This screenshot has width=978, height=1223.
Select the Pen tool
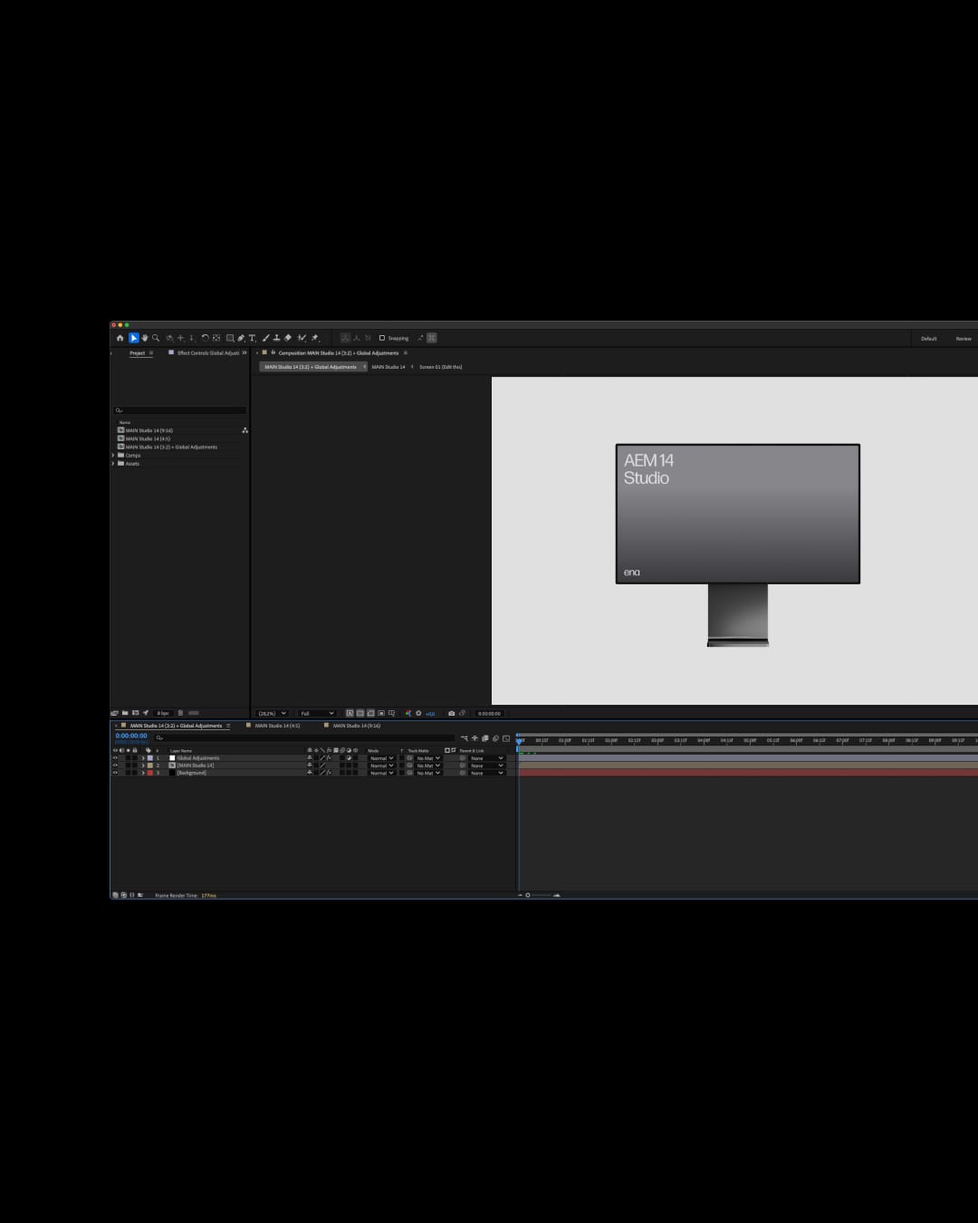[x=241, y=338]
